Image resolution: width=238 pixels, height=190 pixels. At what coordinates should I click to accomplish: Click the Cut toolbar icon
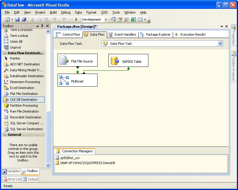pos(32,19)
